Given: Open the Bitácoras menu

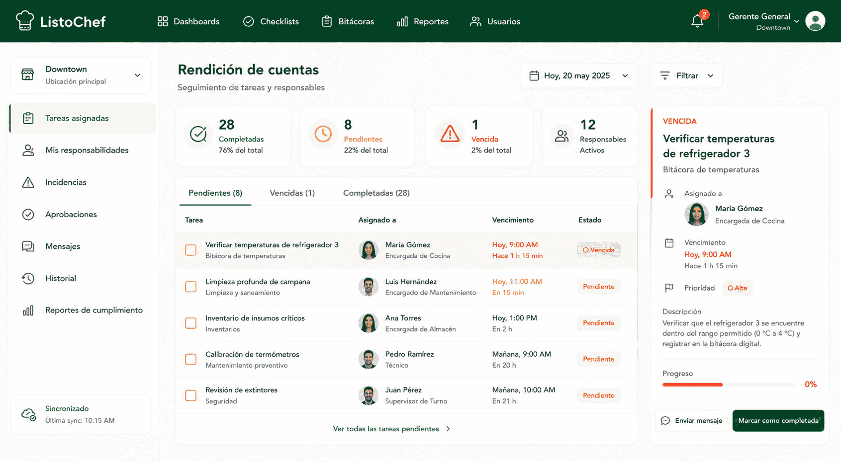Looking at the screenshot, I should tap(348, 21).
